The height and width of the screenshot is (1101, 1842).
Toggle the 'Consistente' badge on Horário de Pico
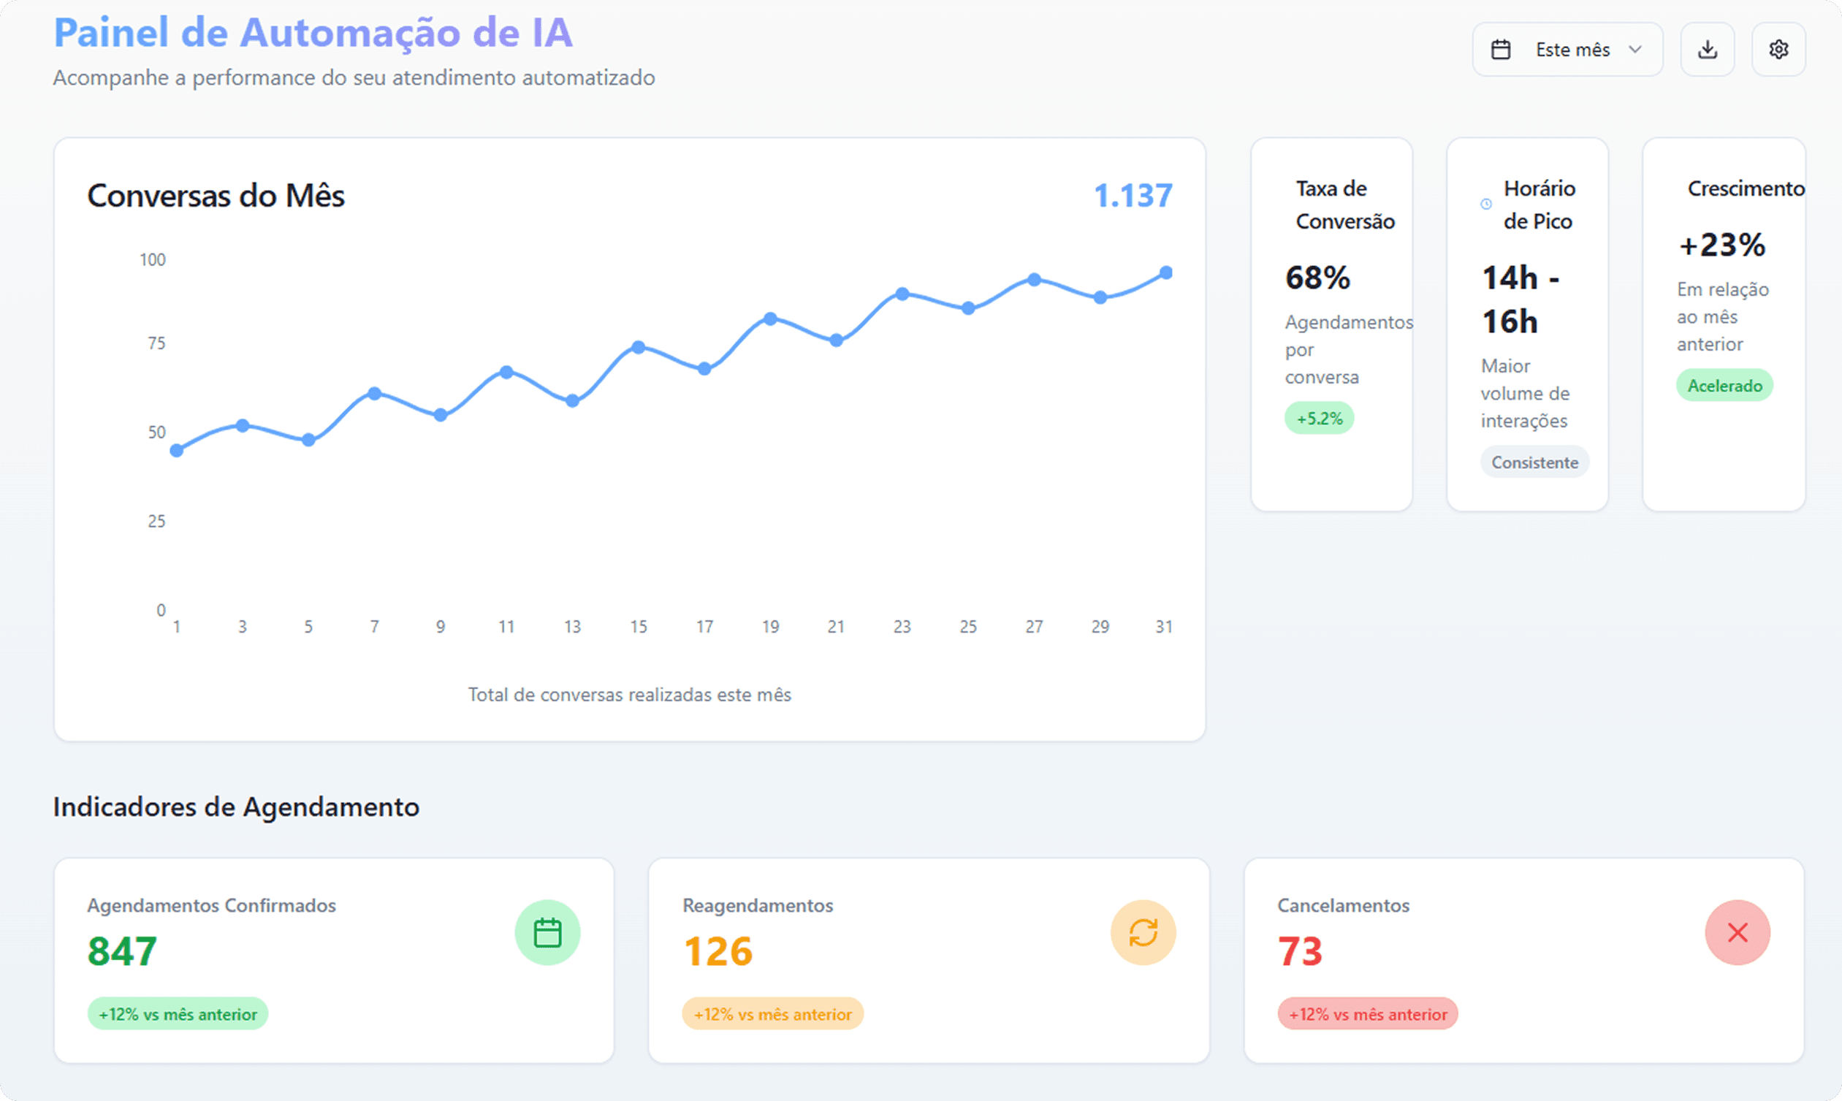pyautogui.click(x=1534, y=462)
